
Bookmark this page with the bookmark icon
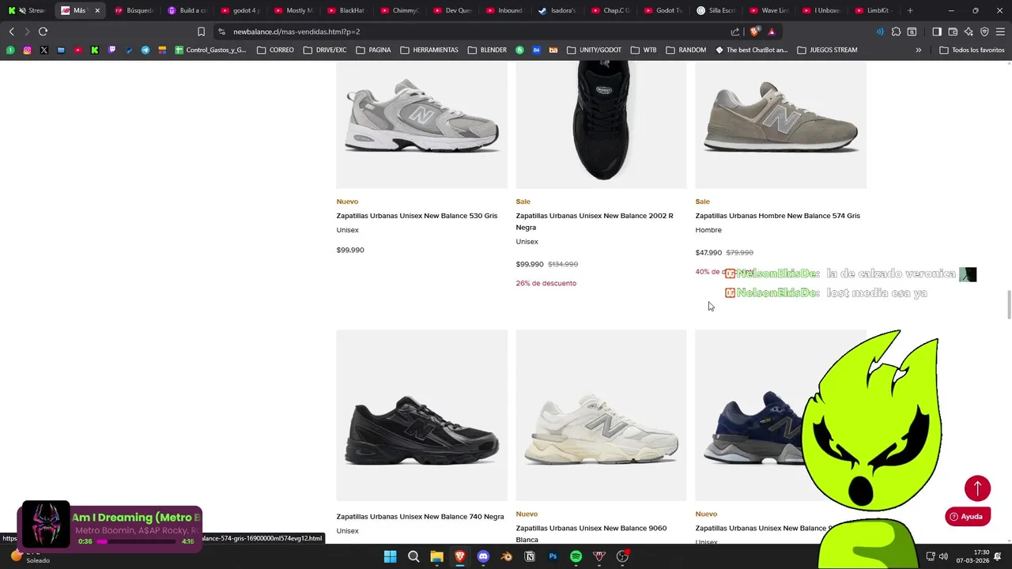(x=201, y=32)
